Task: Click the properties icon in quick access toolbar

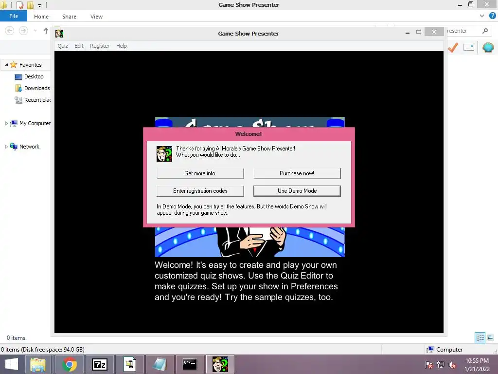Action: click(19, 5)
